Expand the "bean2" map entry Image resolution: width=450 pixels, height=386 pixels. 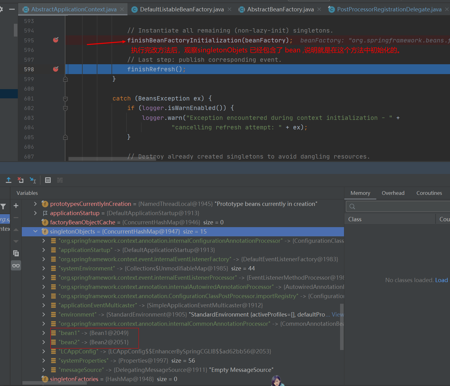coord(44,342)
